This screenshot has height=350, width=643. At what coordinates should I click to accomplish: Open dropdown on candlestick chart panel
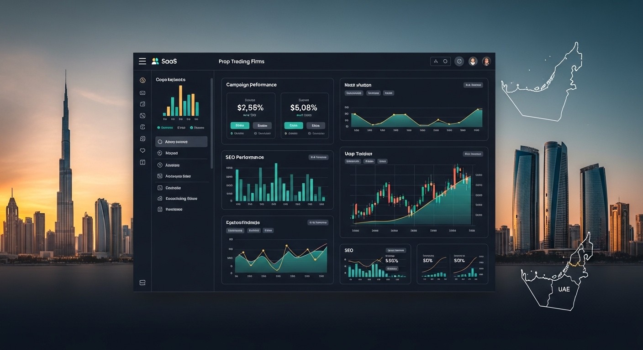coord(473,154)
